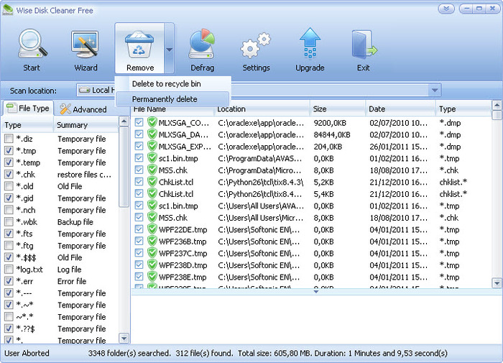This screenshot has height=363, width=503.
Task: Expand the Scan location dropdown
Action: coord(434,90)
